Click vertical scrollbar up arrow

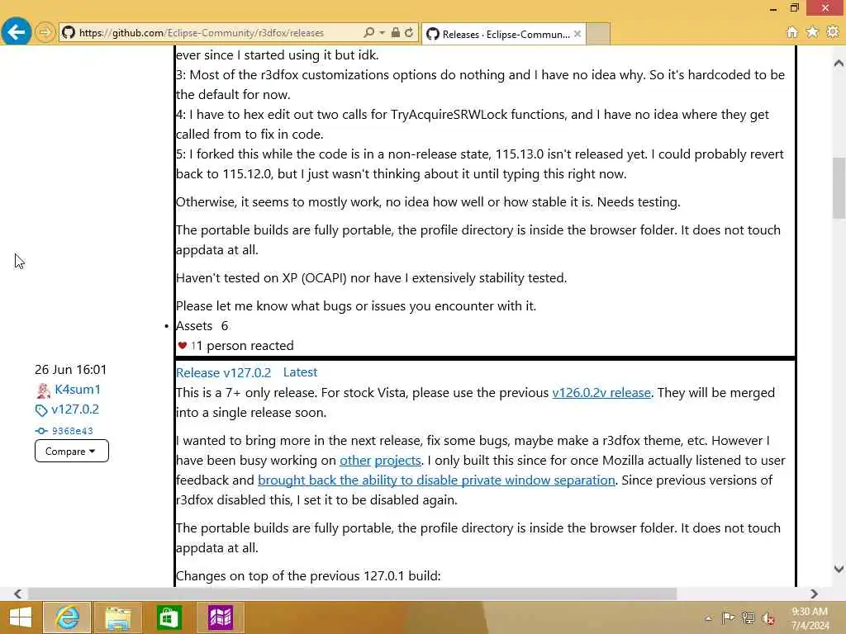pos(839,63)
